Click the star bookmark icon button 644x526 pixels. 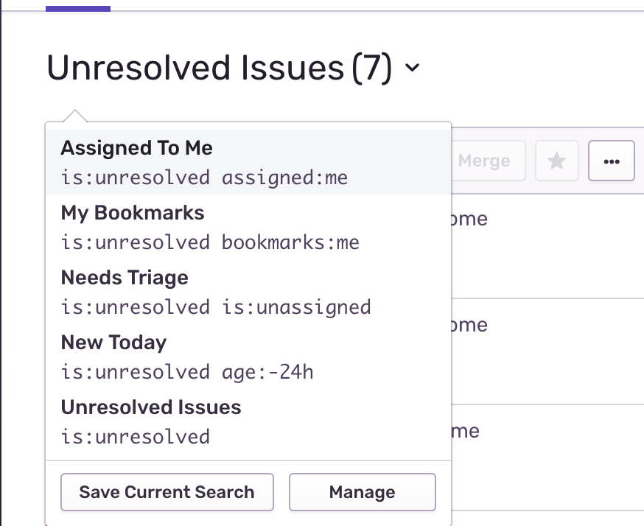(557, 161)
